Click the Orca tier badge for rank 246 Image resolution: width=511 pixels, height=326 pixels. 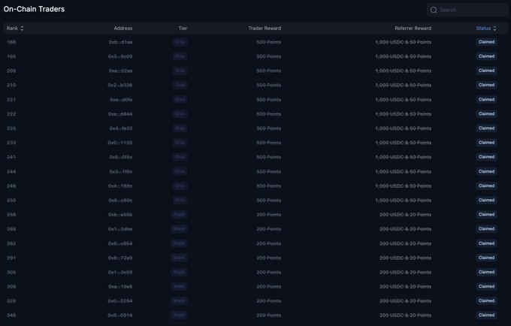[180, 186]
